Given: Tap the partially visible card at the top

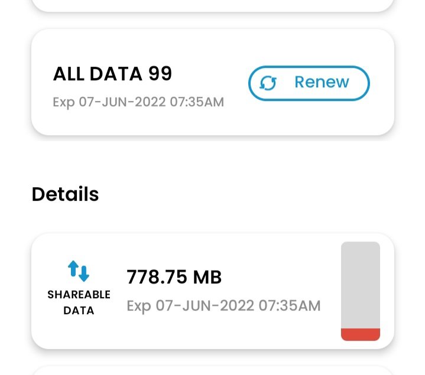Looking at the screenshot, I should [213, 5].
